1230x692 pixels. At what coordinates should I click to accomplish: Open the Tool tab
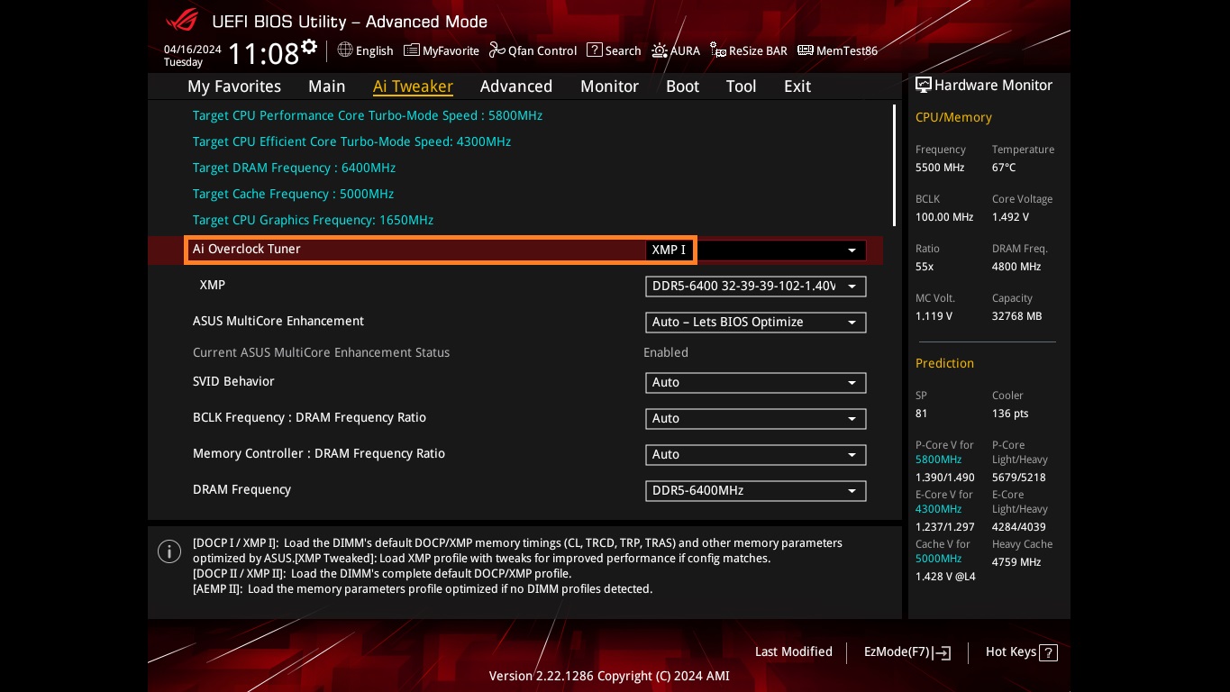point(742,86)
